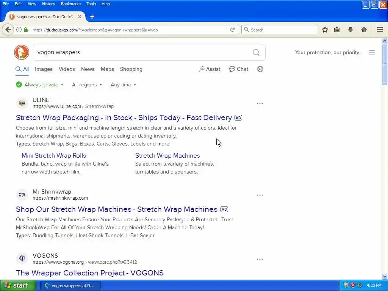Click the browser Back arrow button

tap(8, 30)
